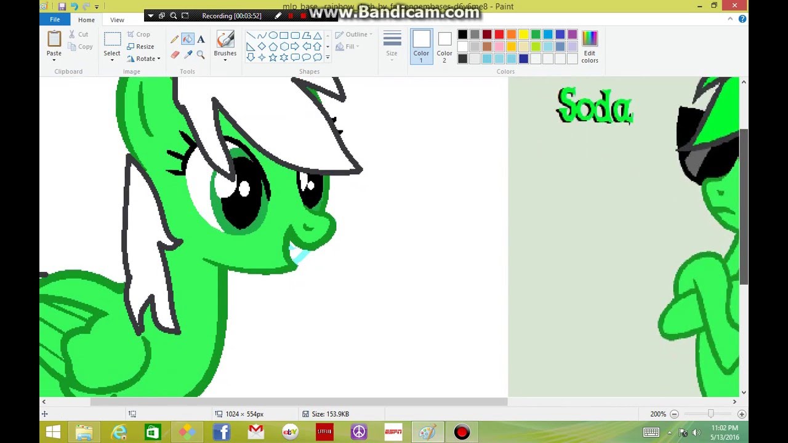Pick the Oval shape
Screen dimensions: 788x443
coord(273,36)
